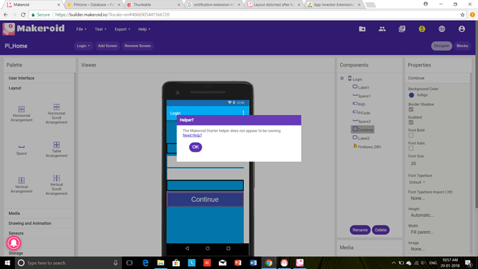Toggle the Enabled checkbox
Viewport: 478px width, 269px height.
[411, 122]
